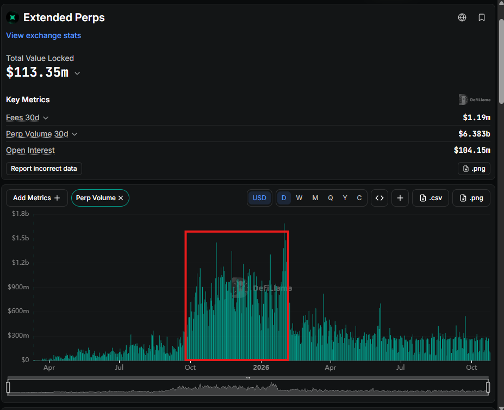
Task: Select daily D interval
Action: (284, 198)
